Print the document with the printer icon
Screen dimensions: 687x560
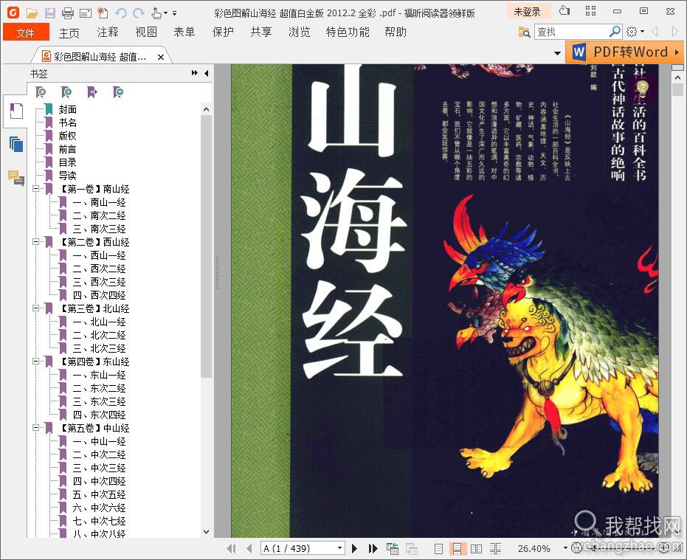click(67, 13)
